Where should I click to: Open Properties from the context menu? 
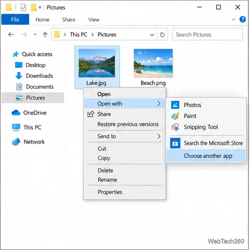[x=124, y=192]
